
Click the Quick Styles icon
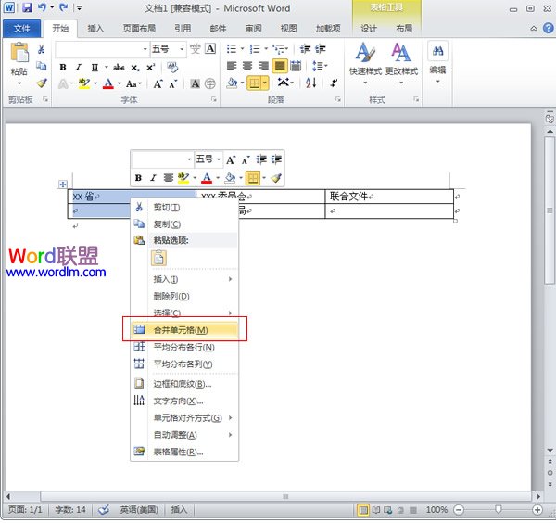click(365, 53)
